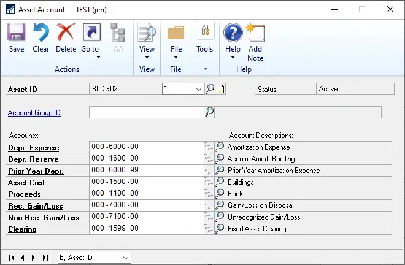Screen dimensions: 405x265
Task: Open lookup magnifier beside Asset ID
Action: coord(210,89)
